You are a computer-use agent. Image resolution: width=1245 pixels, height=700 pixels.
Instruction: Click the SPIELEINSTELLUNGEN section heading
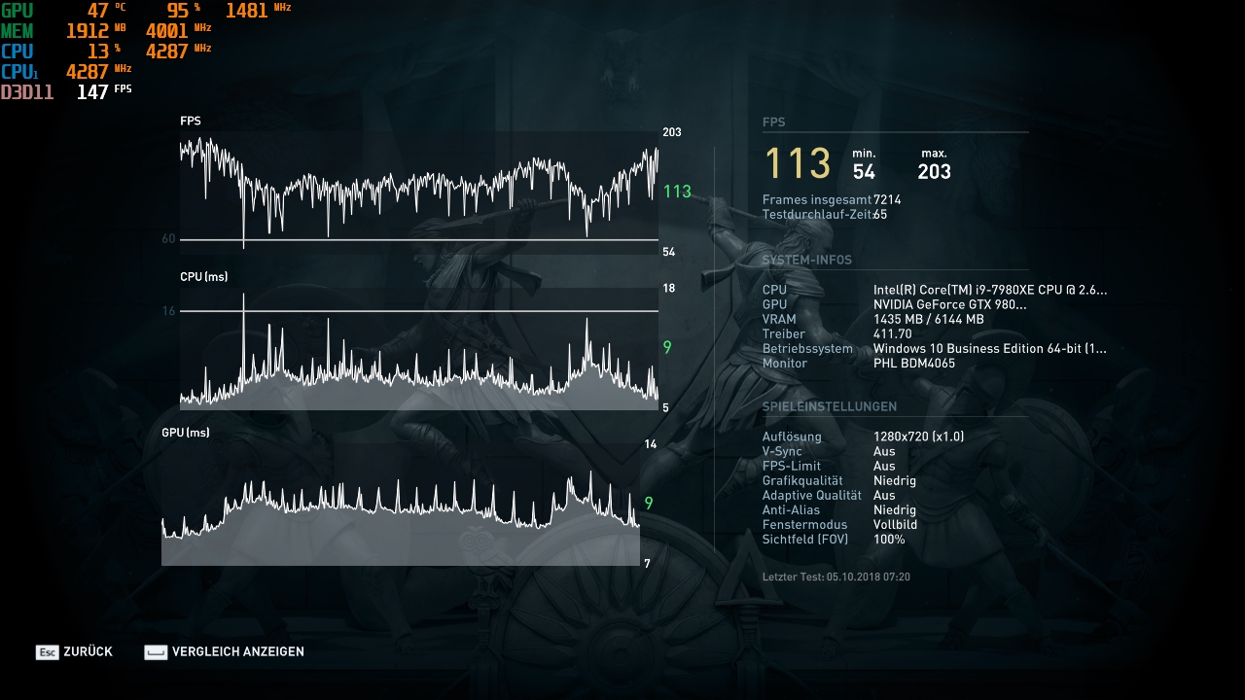pos(830,406)
